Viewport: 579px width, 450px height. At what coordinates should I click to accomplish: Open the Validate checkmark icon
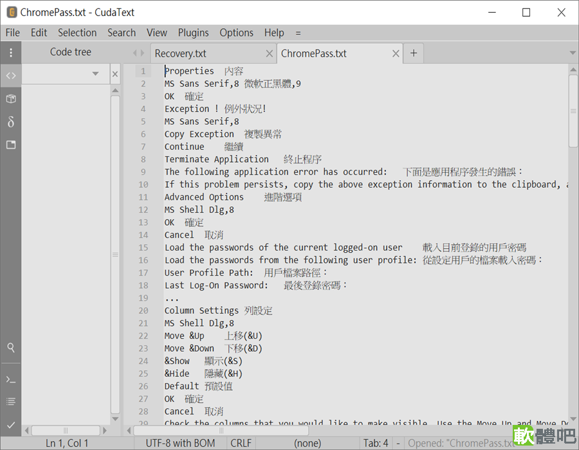pyautogui.click(x=11, y=425)
